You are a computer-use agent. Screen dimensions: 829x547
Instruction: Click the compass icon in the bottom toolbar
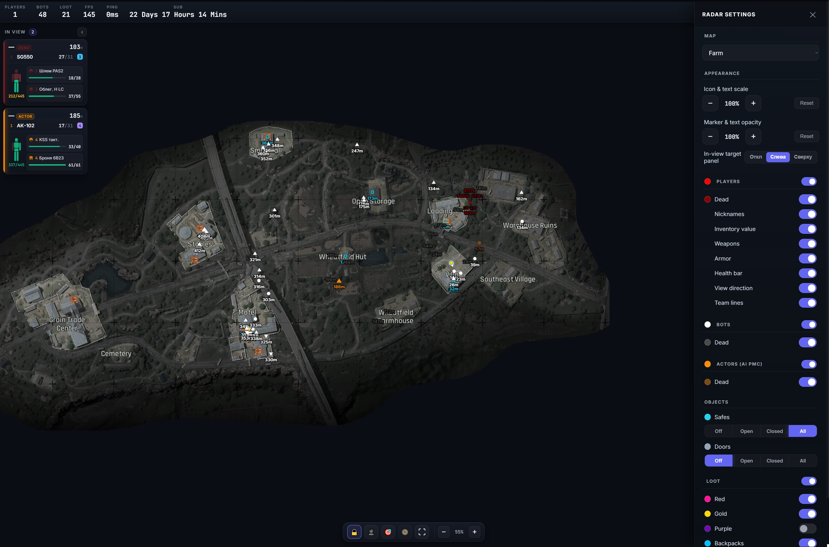click(x=405, y=532)
